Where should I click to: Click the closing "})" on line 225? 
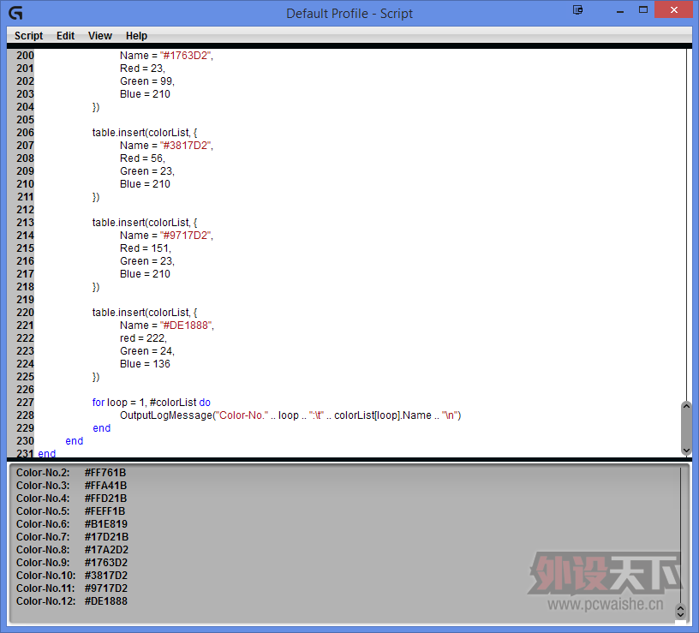click(x=96, y=377)
